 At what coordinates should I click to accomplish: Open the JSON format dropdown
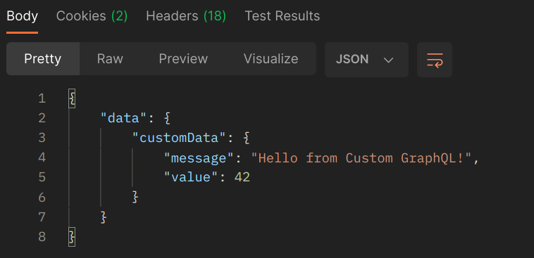tap(366, 60)
